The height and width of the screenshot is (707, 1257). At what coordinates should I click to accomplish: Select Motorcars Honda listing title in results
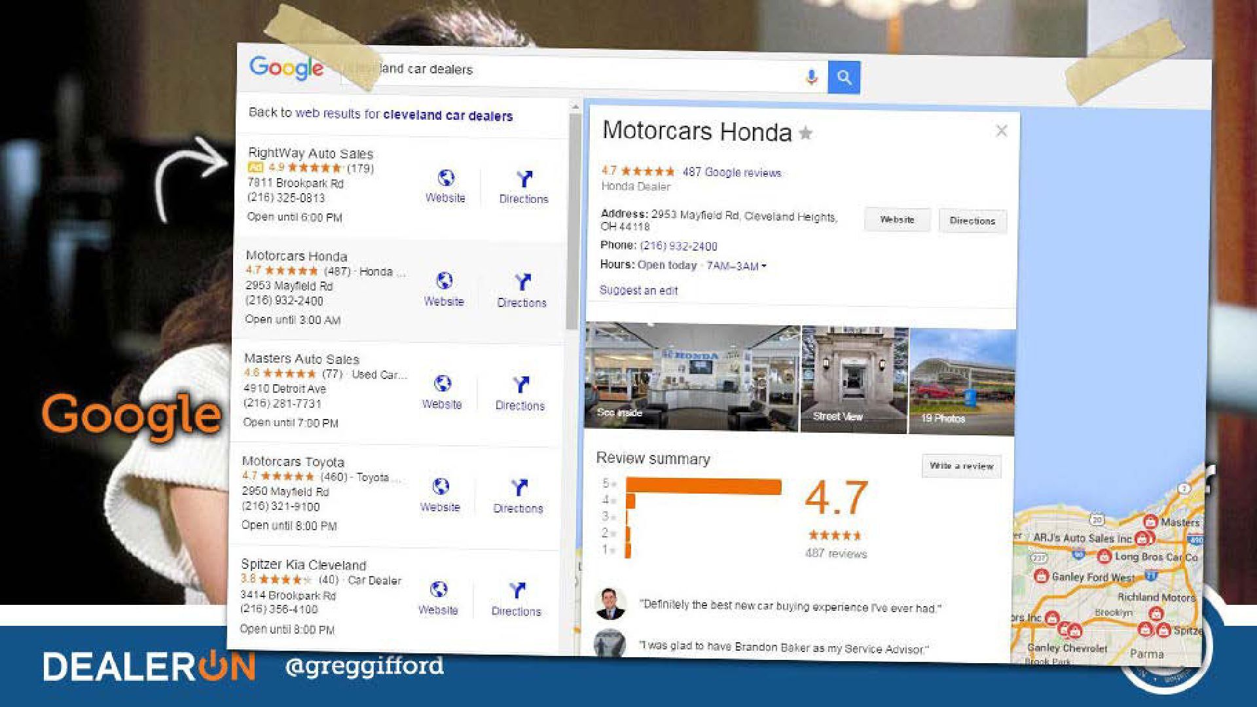click(x=297, y=256)
